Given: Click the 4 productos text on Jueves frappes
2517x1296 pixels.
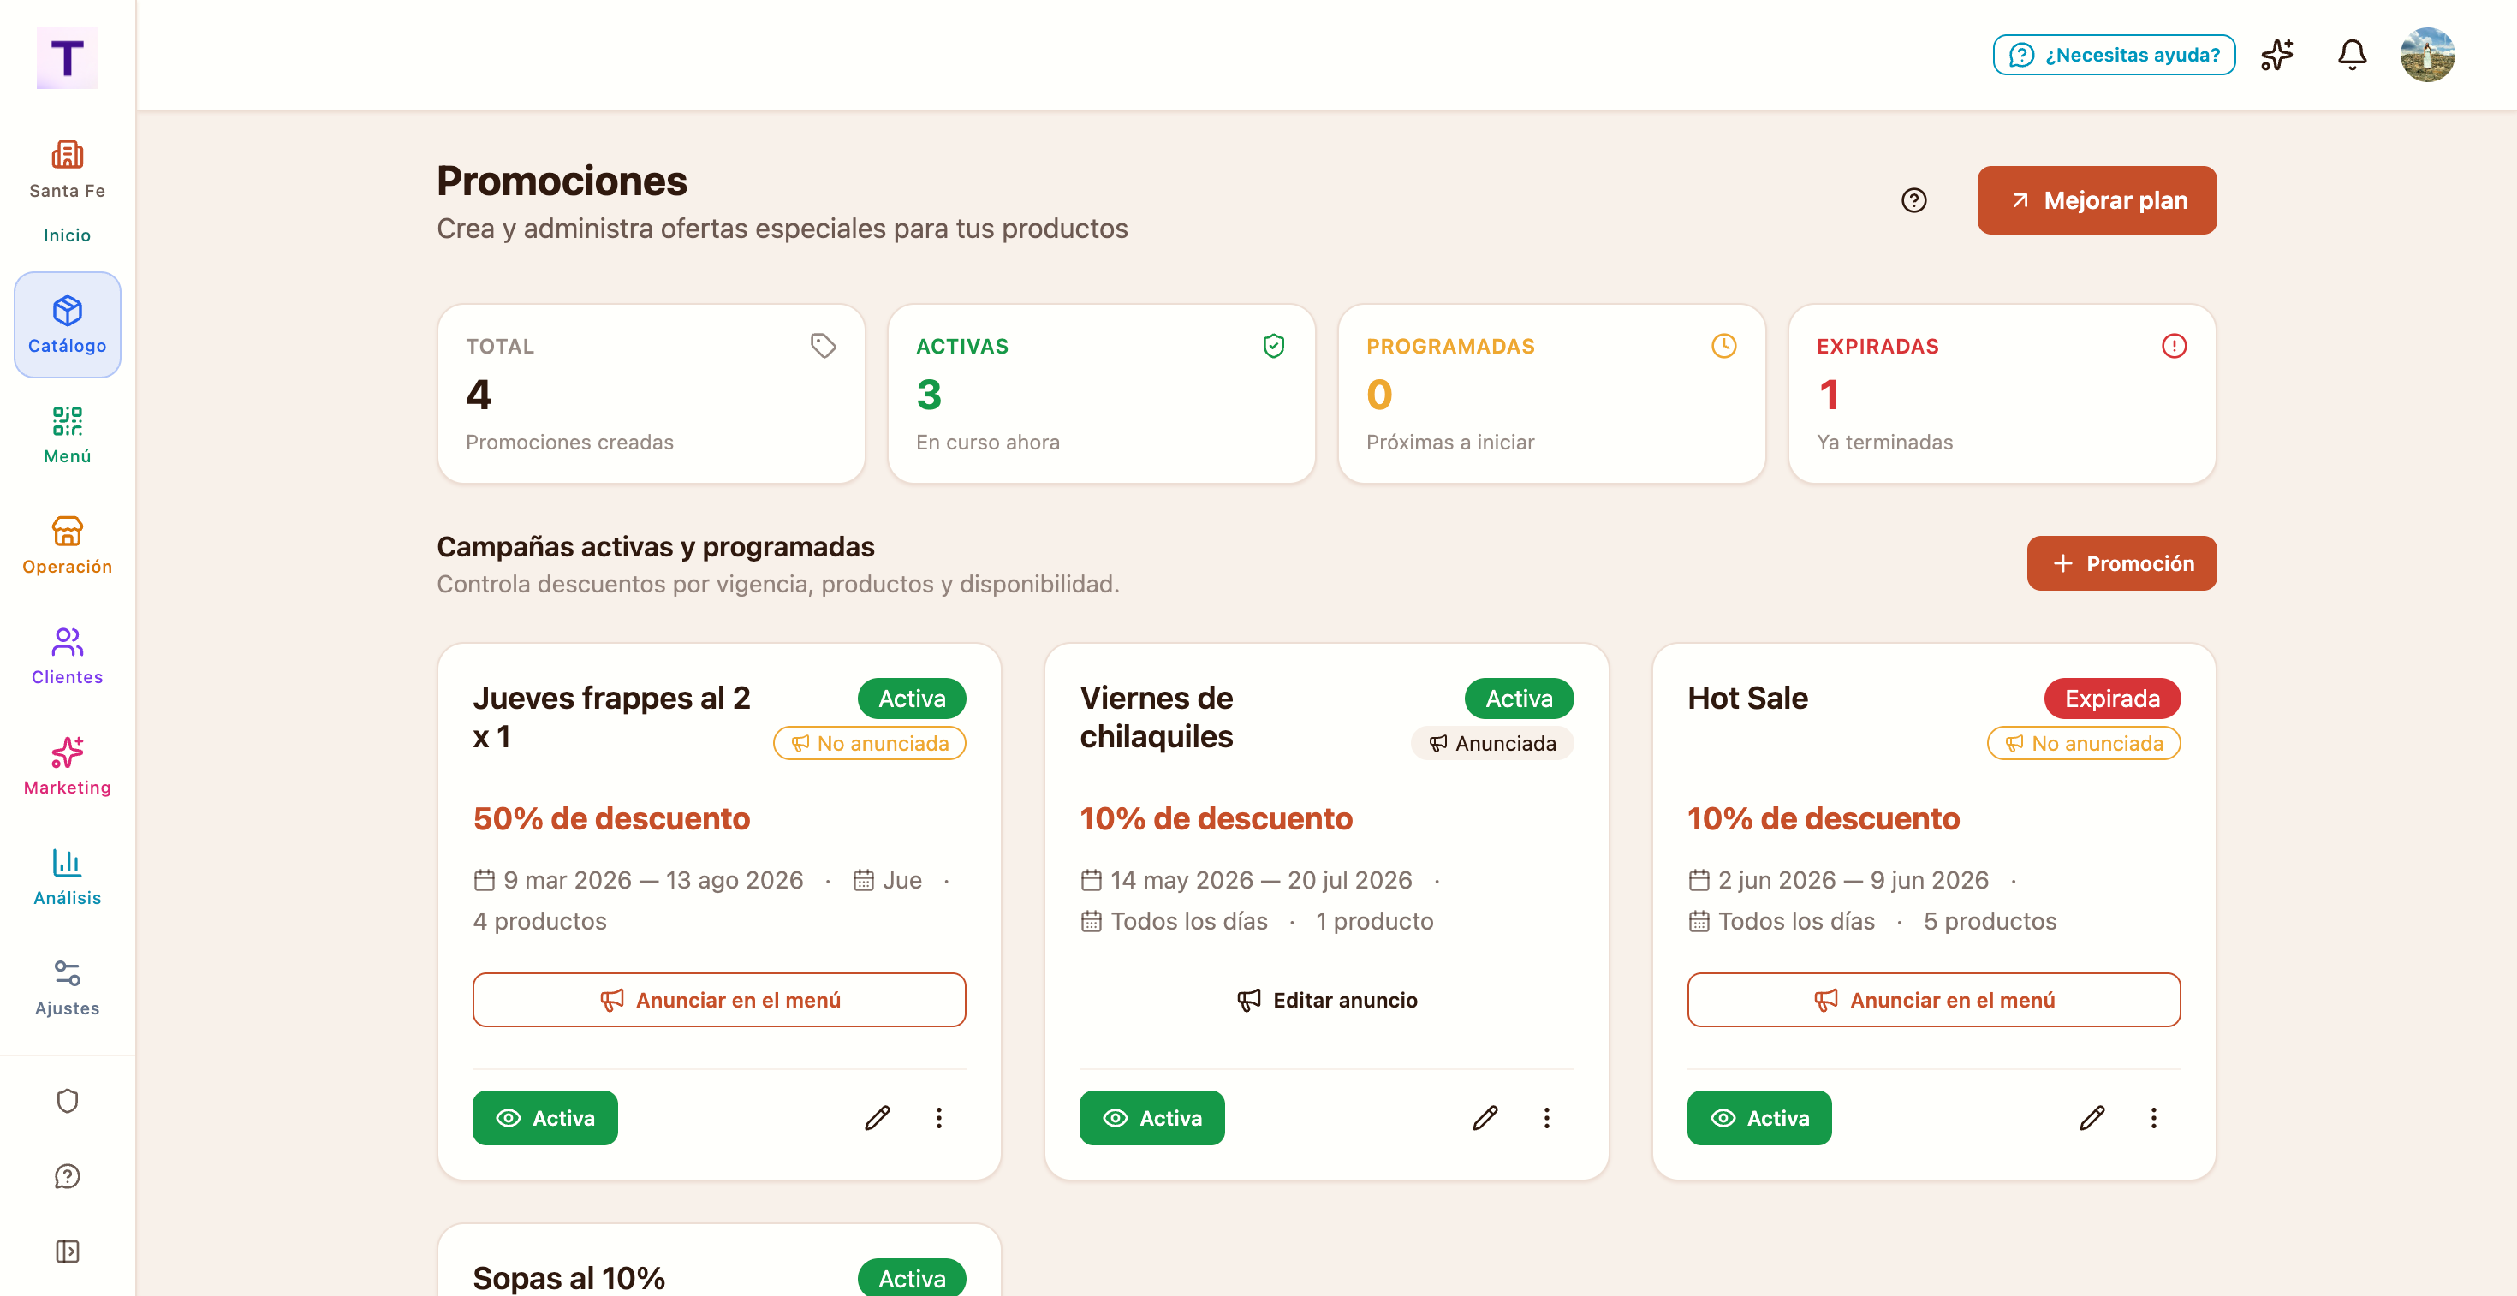Looking at the screenshot, I should click(539, 921).
